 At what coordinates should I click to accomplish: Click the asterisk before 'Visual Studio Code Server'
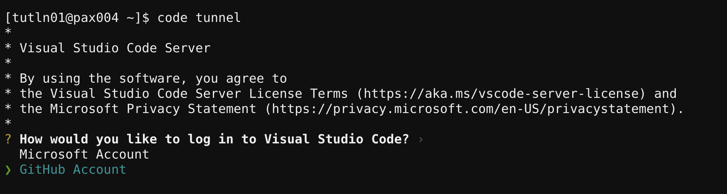pos(8,48)
